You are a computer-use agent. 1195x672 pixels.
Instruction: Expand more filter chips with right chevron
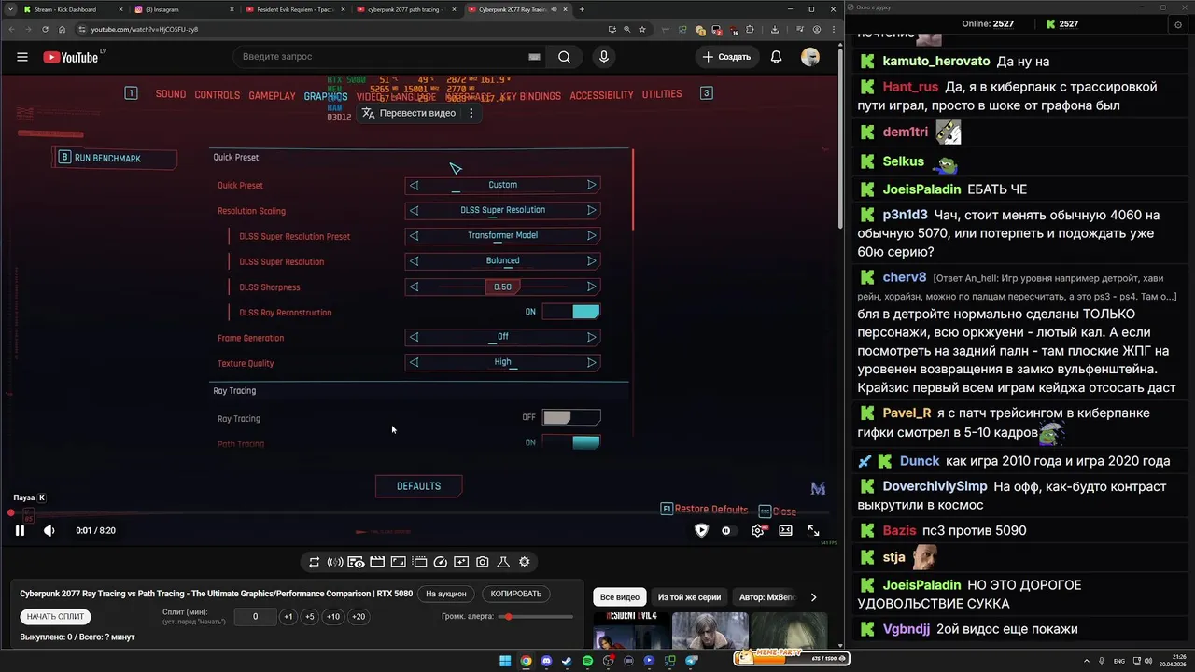click(x=813, y=597)
